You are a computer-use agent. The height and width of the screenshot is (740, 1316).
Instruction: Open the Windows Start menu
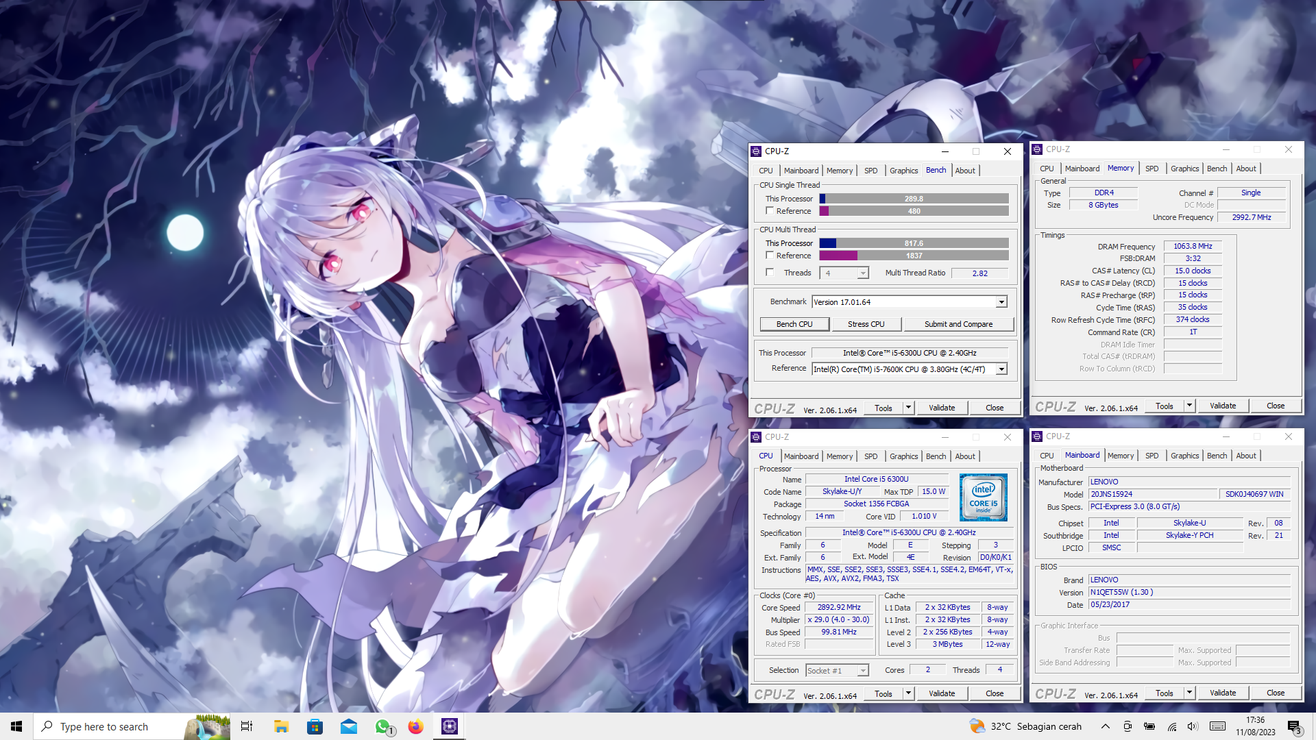16,726
